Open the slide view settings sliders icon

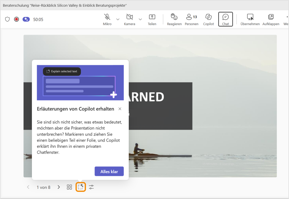tap(92, 187)
